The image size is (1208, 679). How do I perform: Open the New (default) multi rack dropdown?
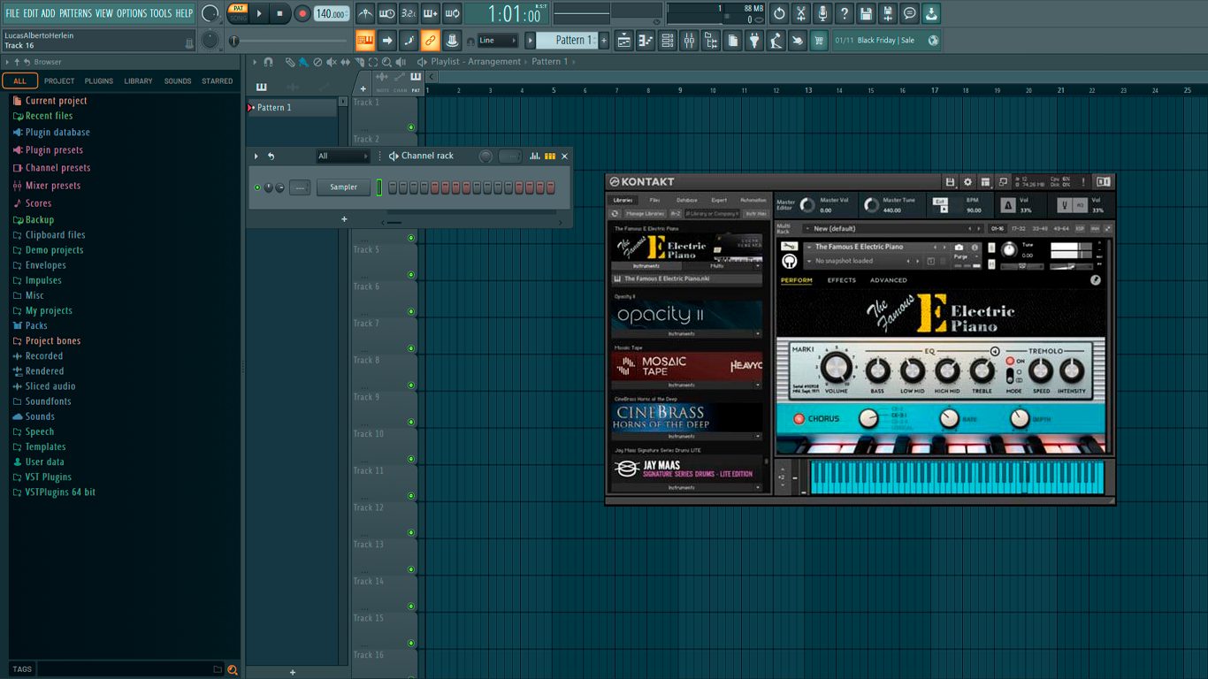tap(894, 229)
